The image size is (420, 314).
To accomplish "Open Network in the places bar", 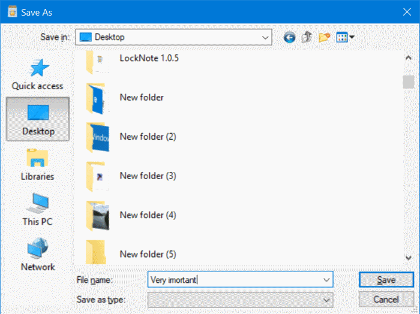I will tap(38, 255).
